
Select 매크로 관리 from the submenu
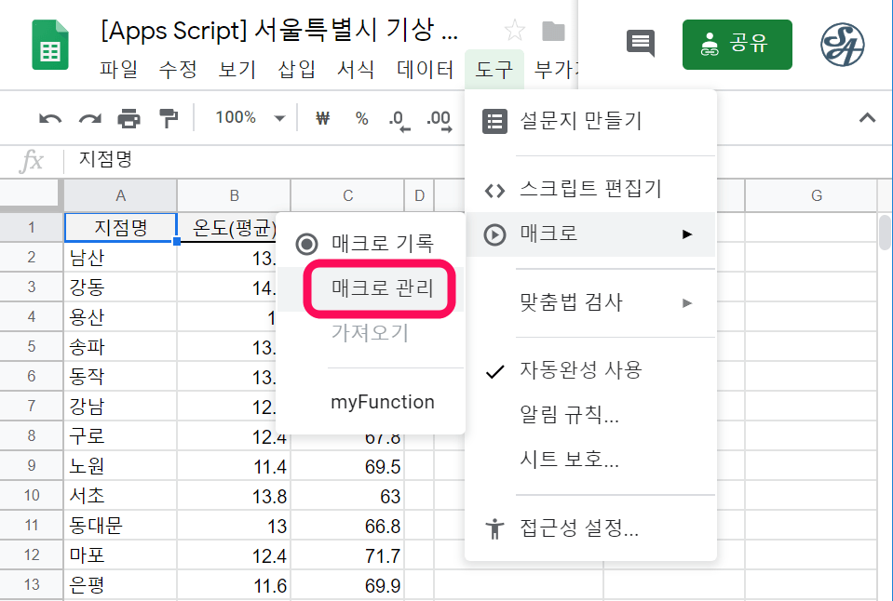pos(382,288)
